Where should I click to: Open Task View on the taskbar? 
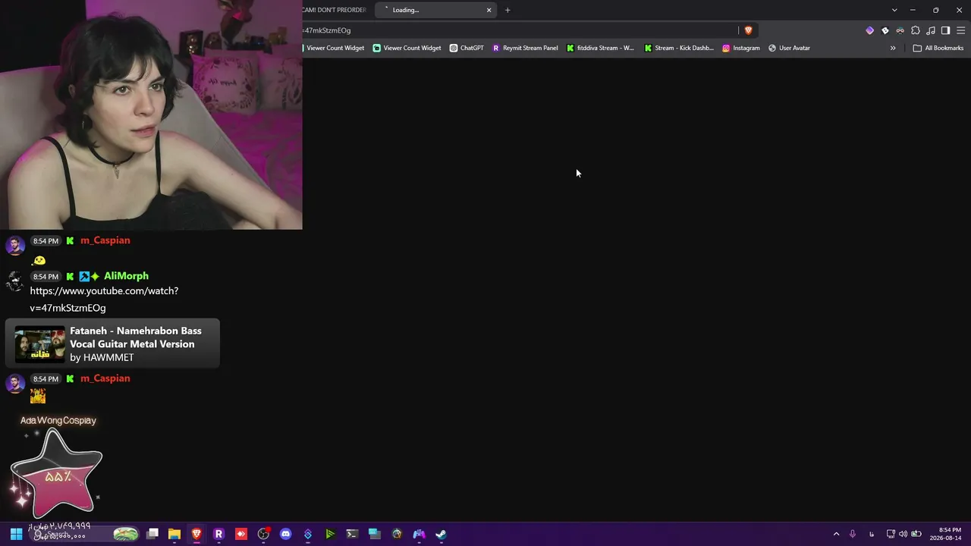click(152, 534)
